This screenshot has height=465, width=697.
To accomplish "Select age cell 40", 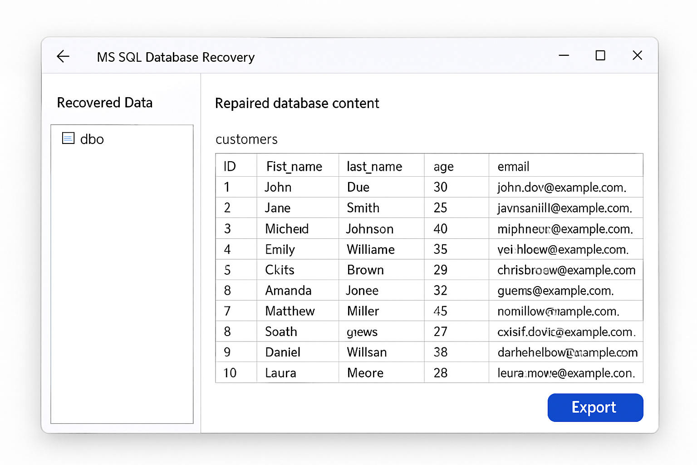I will click(x=456, y=228).
